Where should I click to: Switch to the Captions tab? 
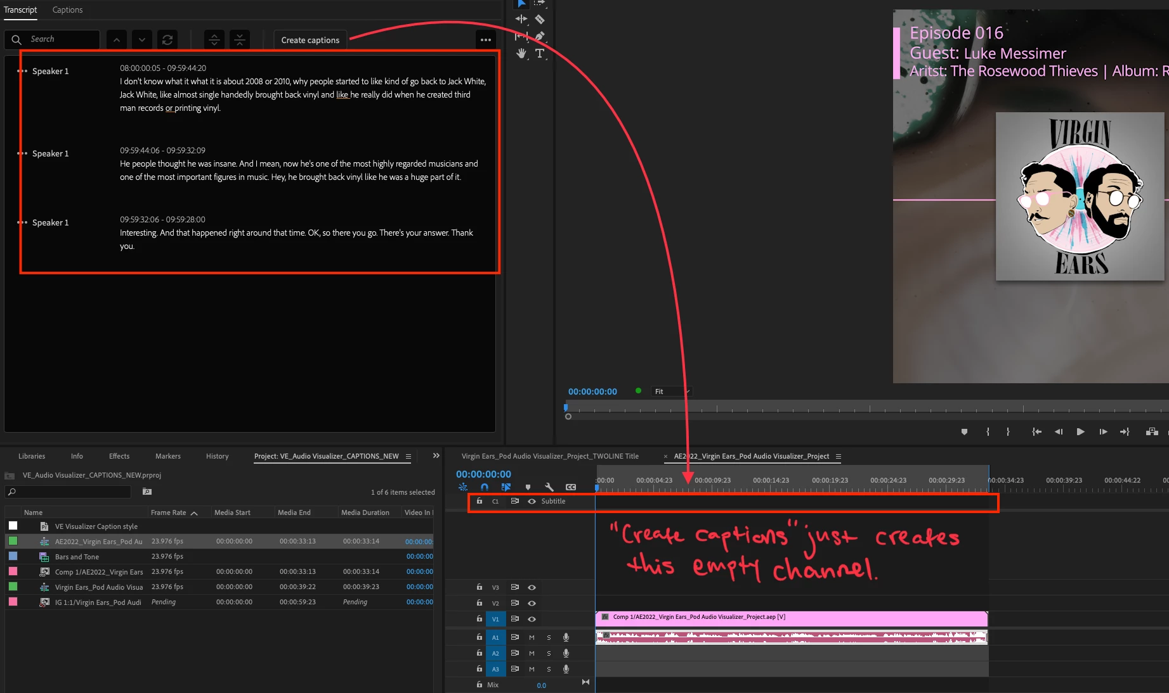coord(67,10)
